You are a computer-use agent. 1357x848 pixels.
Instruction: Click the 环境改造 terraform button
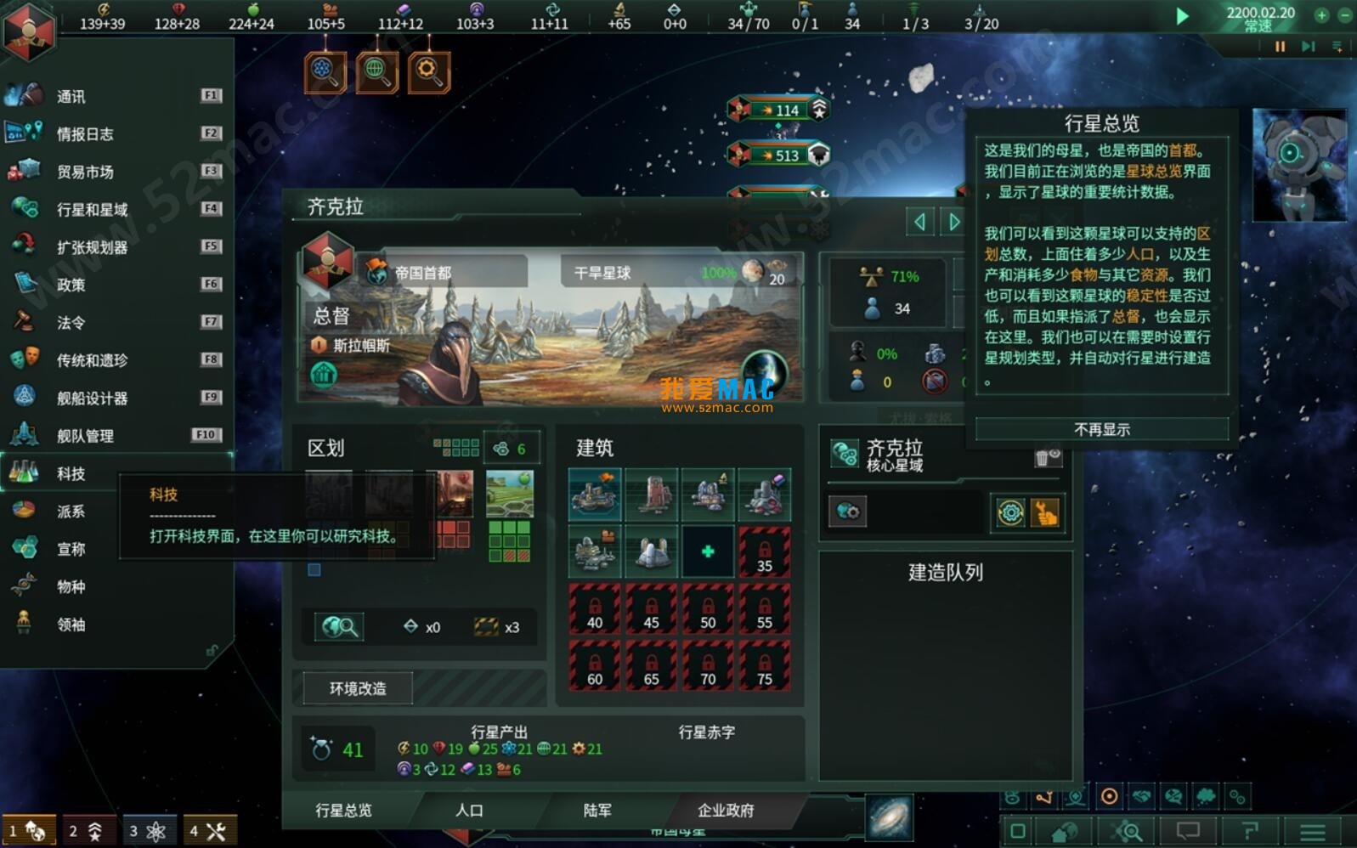click(358, 688)
